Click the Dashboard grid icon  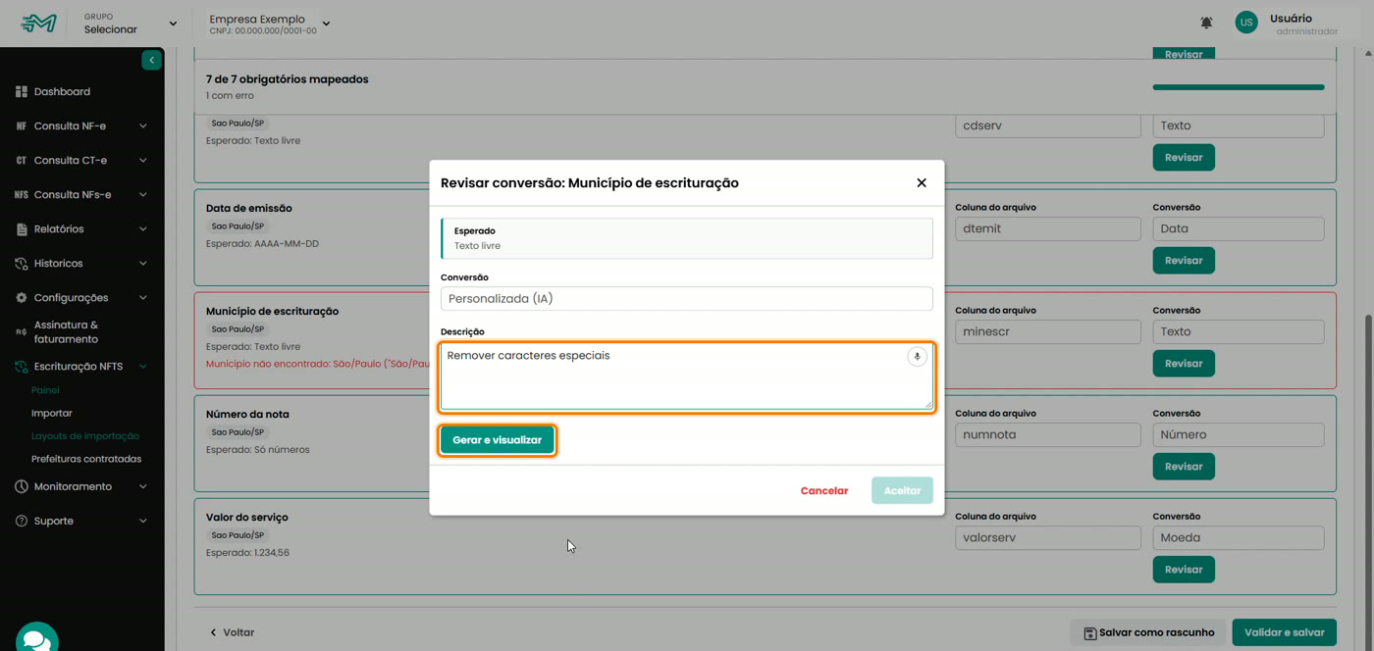point(21,92)
